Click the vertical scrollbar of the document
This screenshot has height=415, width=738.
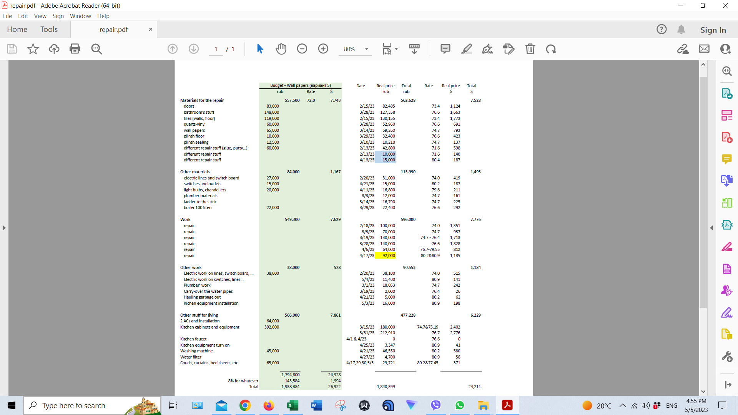point(703,192)
